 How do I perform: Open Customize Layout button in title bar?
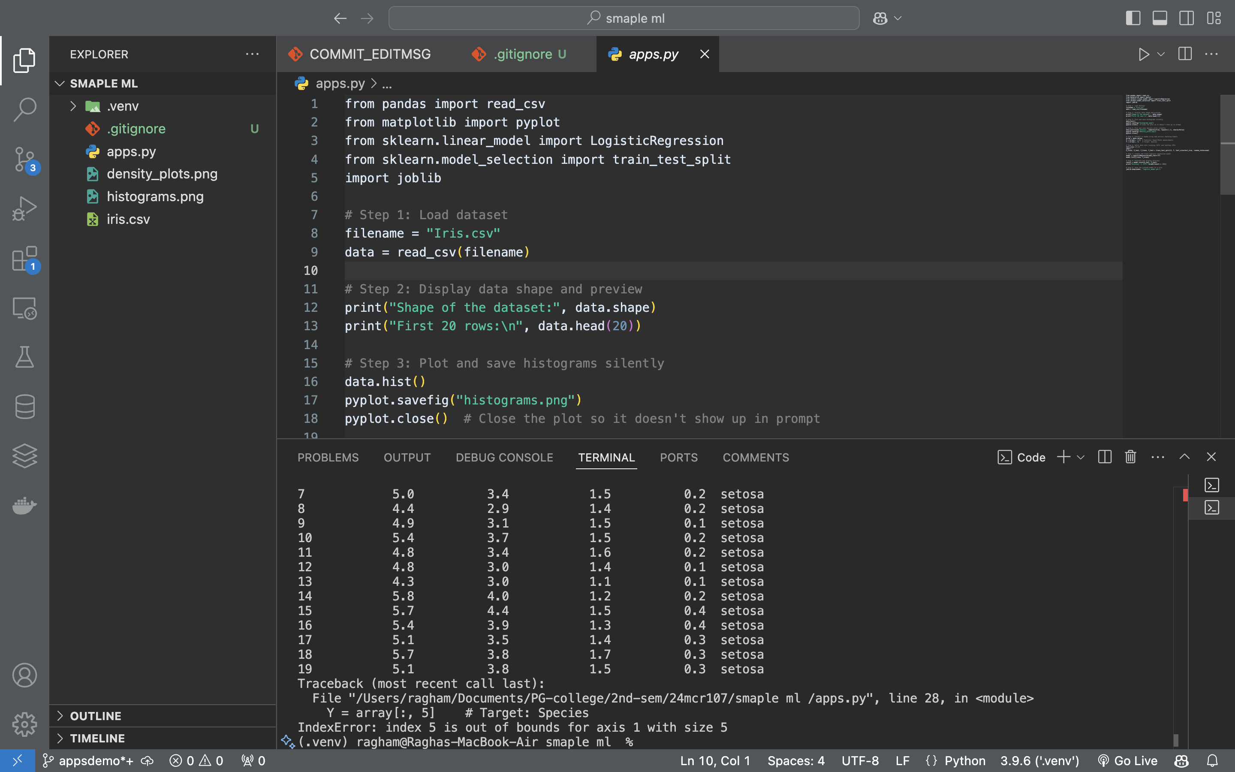pos(1214,18)
